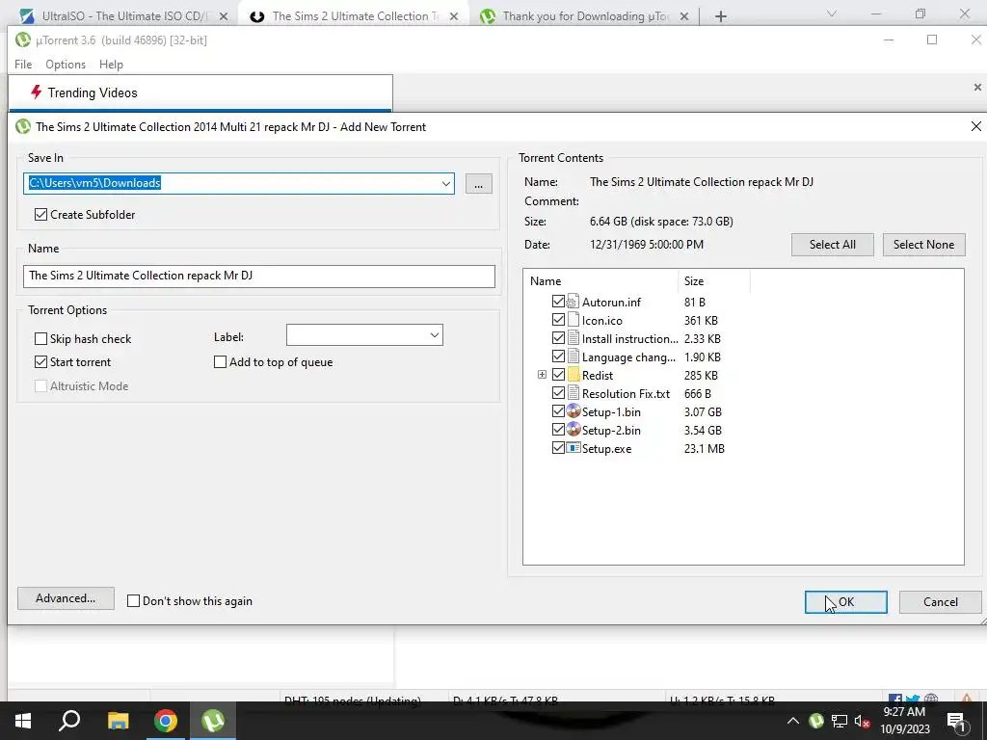This screenshot has height=740, width=987.
Task: Uncheck the Setup.exe checkbox
Action: pyautogui.click(x=558, y=447)
